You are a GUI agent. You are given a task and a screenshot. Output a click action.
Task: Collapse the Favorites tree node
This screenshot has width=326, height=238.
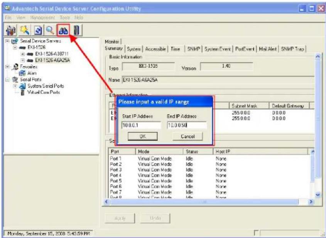point(7,67)
